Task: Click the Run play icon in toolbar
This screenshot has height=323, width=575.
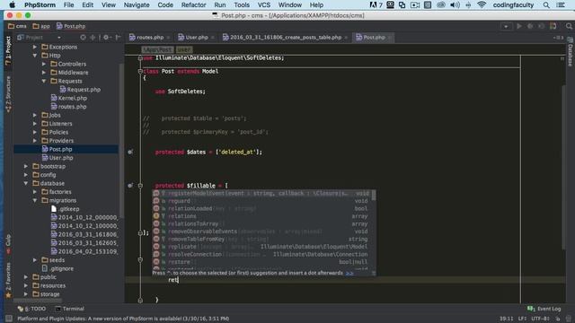Action: pos(519,26)
